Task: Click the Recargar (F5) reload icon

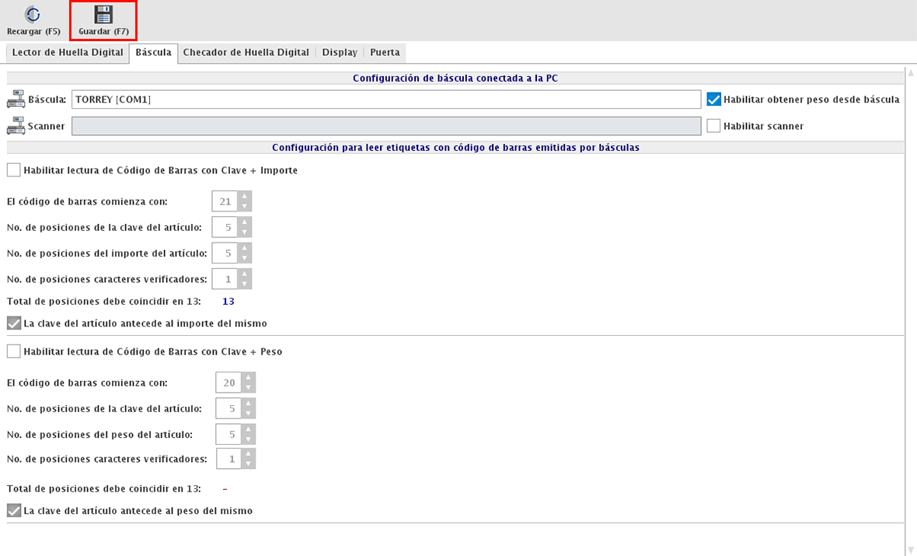Action: [x=33, y=15]
